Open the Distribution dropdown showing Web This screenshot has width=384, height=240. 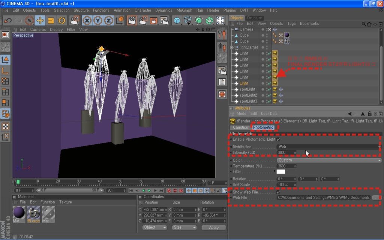329,147
